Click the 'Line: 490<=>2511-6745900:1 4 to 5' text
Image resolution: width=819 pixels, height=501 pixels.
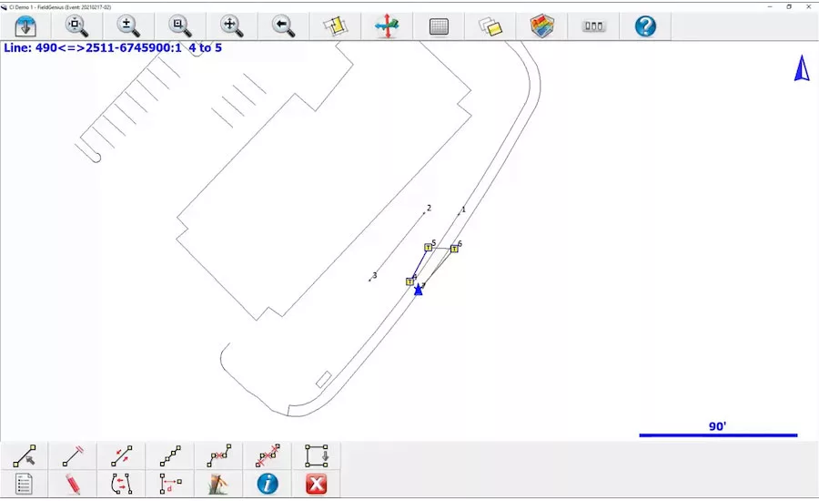(113, 47)
